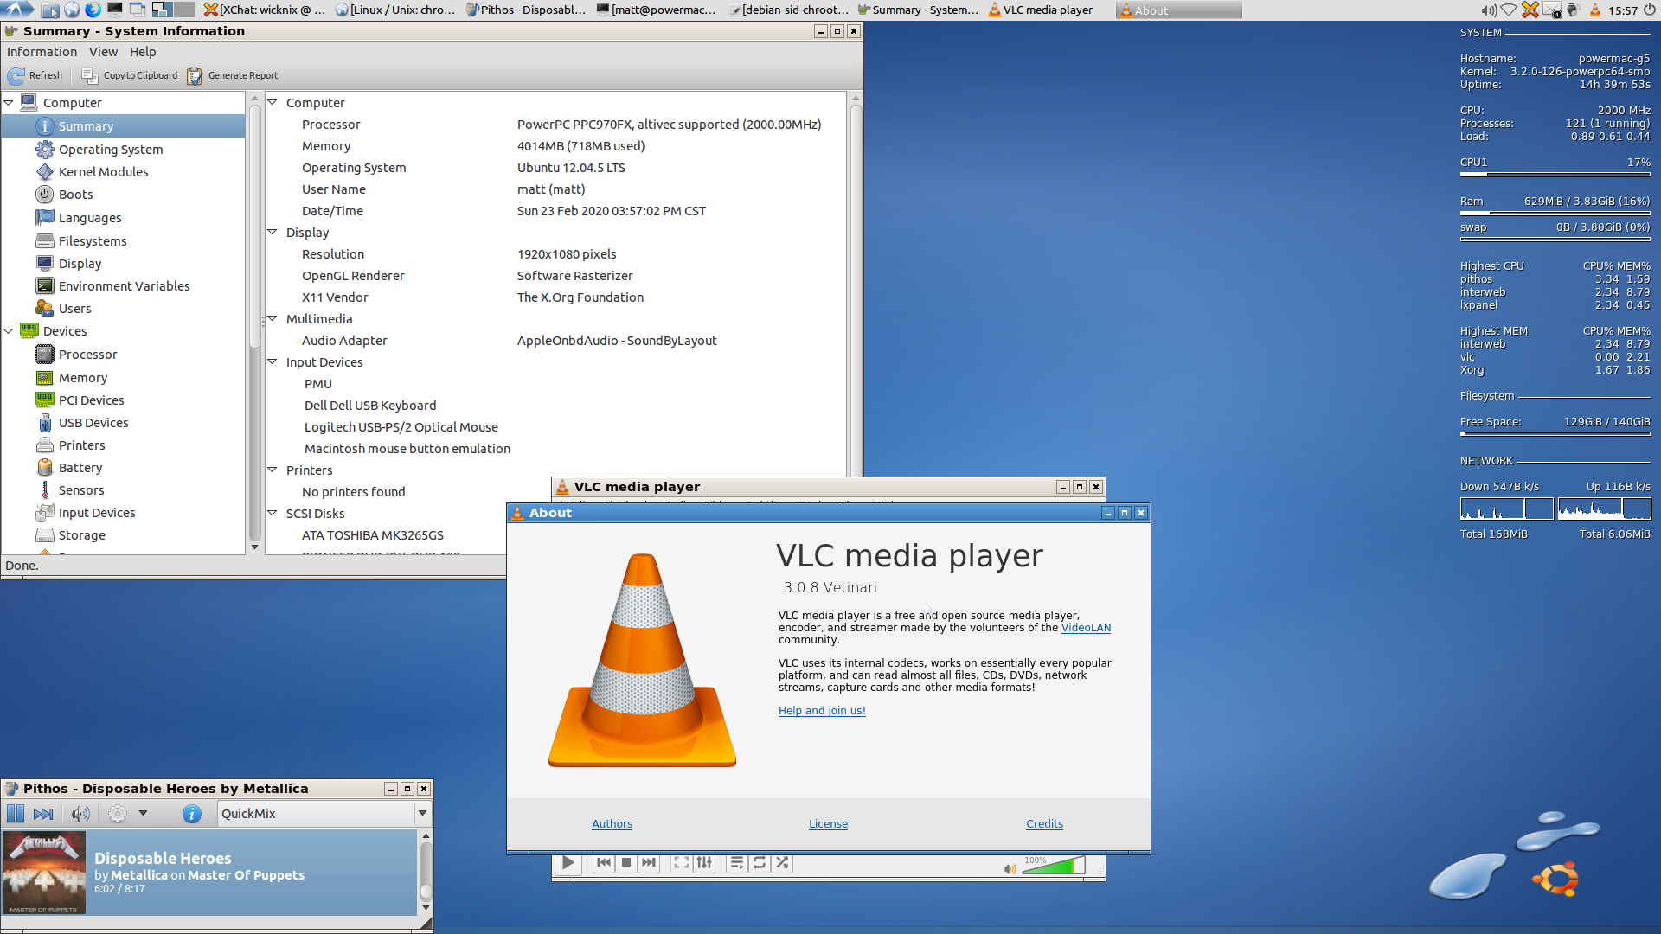Open the system tray volume icon
This screenshot has width=1661, height=934.
click(x=1488, y=10)
